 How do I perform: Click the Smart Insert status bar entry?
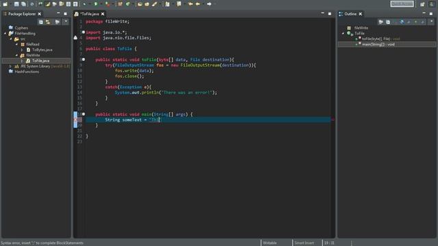(x=304, y=243)
